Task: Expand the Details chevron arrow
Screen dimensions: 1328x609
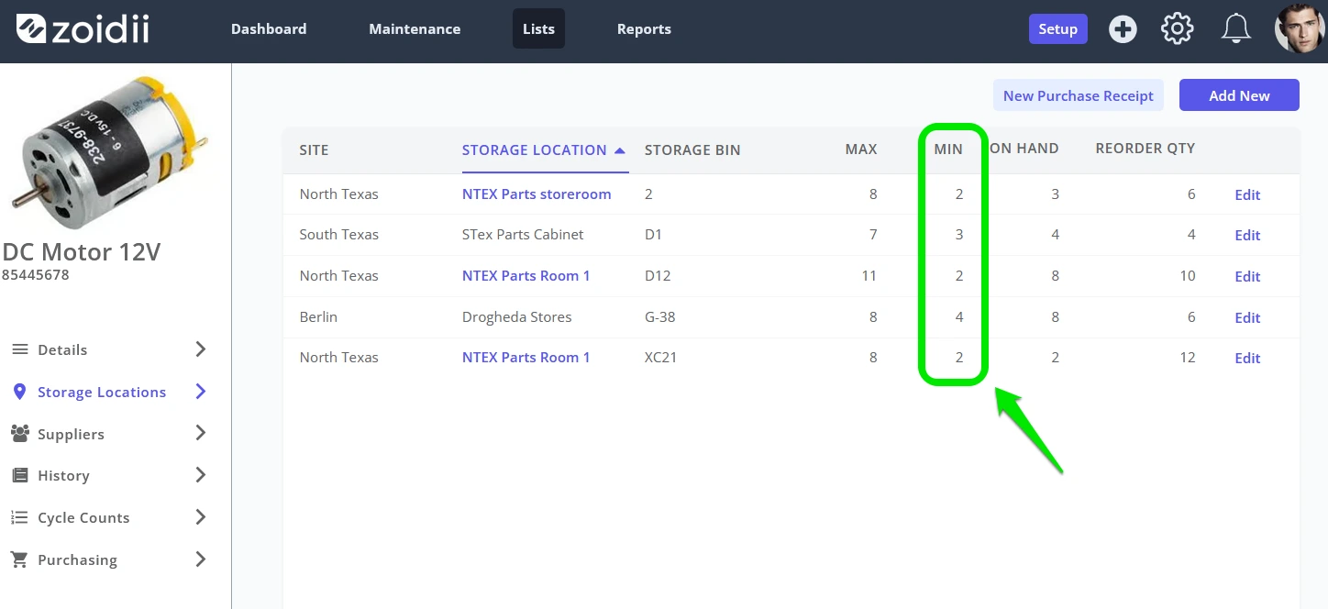Action: click(x=201, y=349)
